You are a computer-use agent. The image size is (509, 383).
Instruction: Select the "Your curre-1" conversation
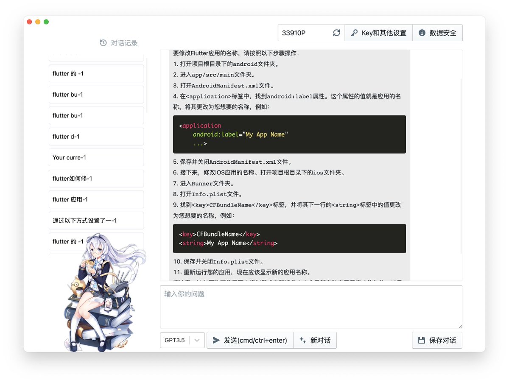pos(96,157)
